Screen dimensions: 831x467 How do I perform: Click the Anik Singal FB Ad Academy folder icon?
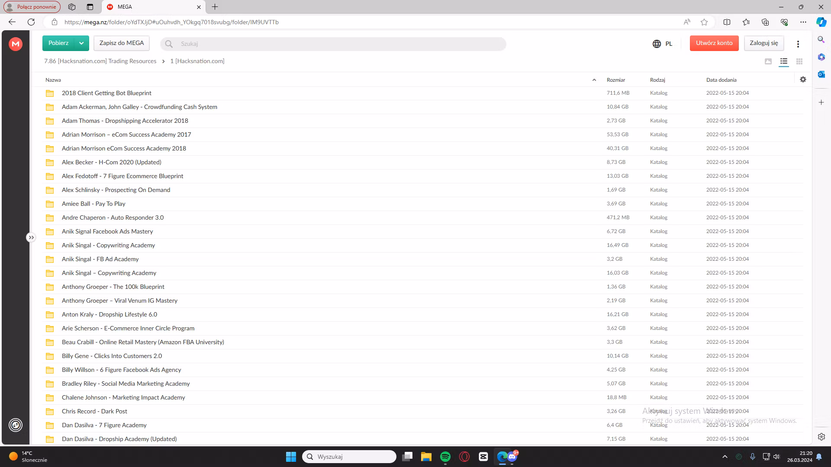pos(50,259)
